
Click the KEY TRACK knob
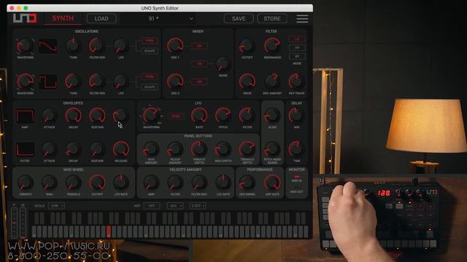coord(296,82)
